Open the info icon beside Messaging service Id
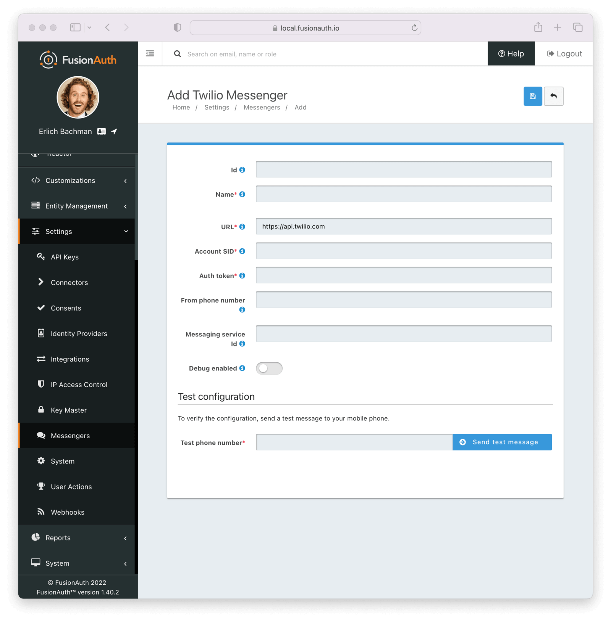The image size is (611, 621). coord(242,344)
